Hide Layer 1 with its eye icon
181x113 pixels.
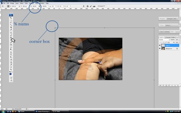pyautogui.click(x=160, y=45)
